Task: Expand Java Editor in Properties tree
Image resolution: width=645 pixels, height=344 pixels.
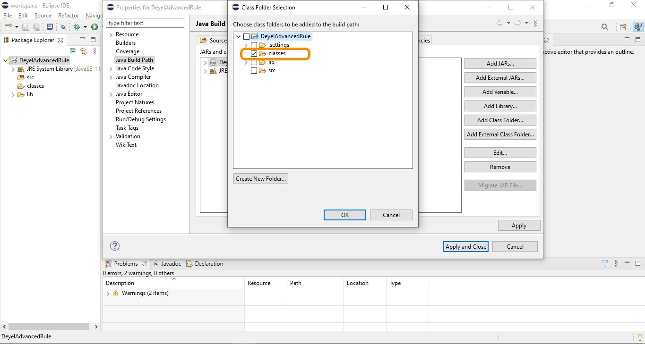Action: pyautogui.click(x=111, y=94)
